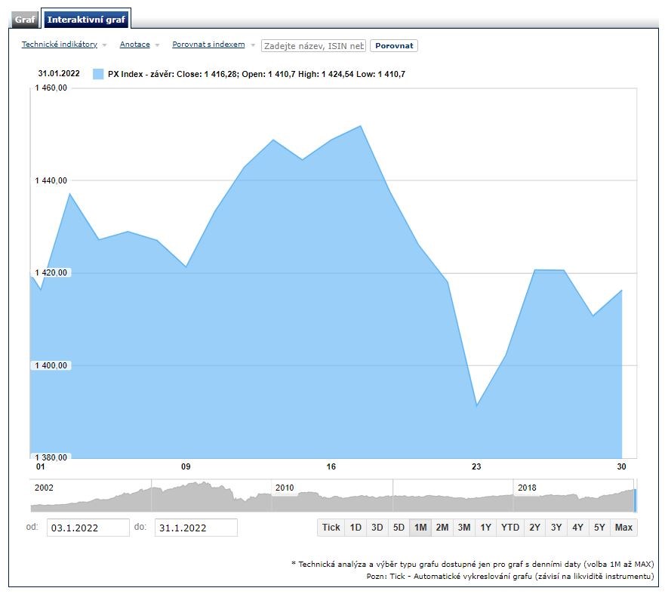Show the 1Y chart period
This screenshot has height=594, width=668.
(x=485, y=528)
